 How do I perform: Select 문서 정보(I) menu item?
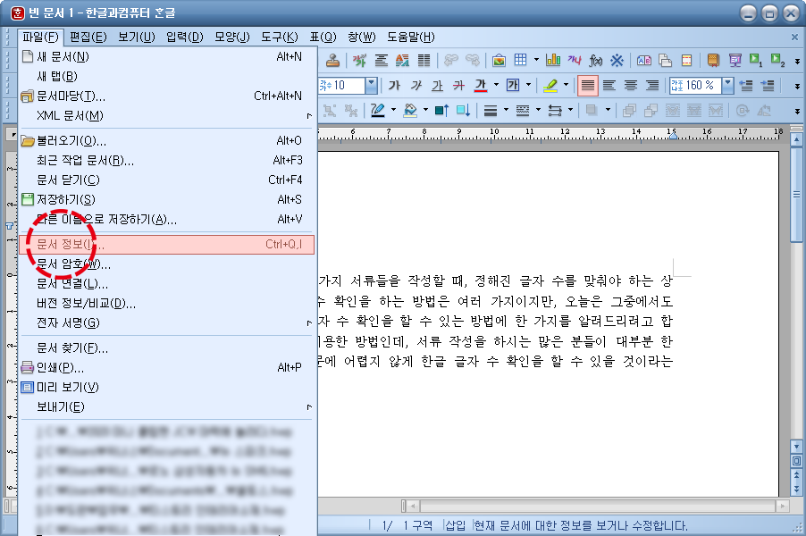(x=166, y=245)
